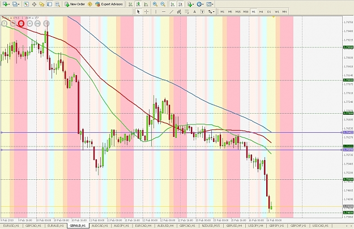Select the upper purple horizontal line

[172, 132]
